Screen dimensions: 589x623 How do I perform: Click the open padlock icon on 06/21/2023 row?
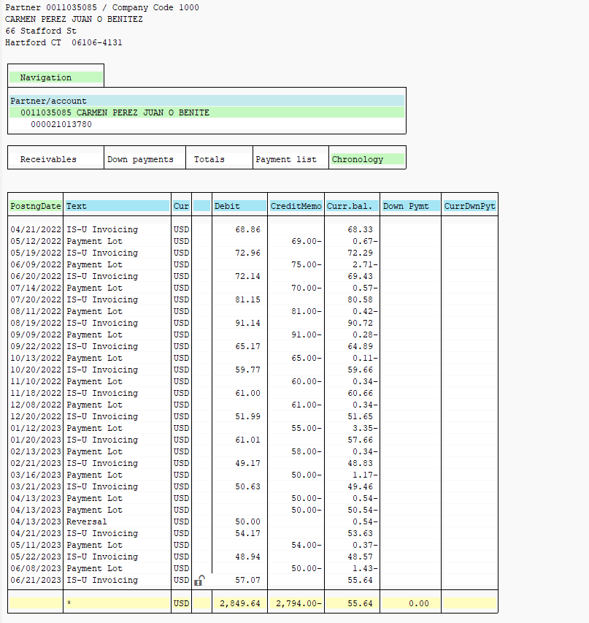click(x=199, y=581)
